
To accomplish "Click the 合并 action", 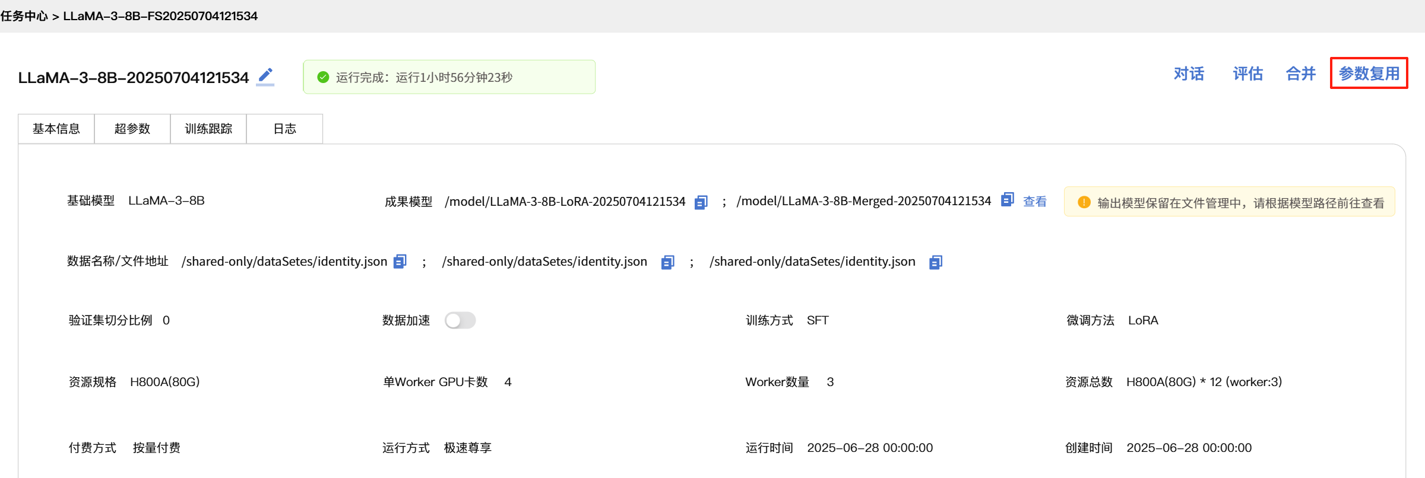I will tap(1300, 74).
